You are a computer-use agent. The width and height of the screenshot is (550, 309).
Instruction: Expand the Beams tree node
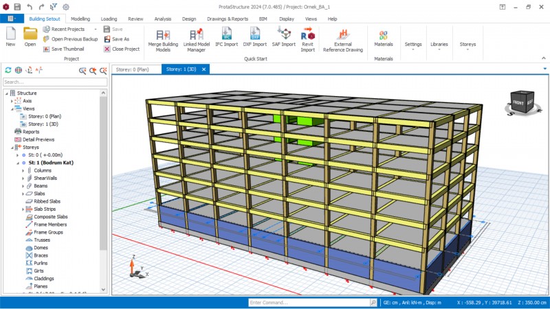point(22,185)
